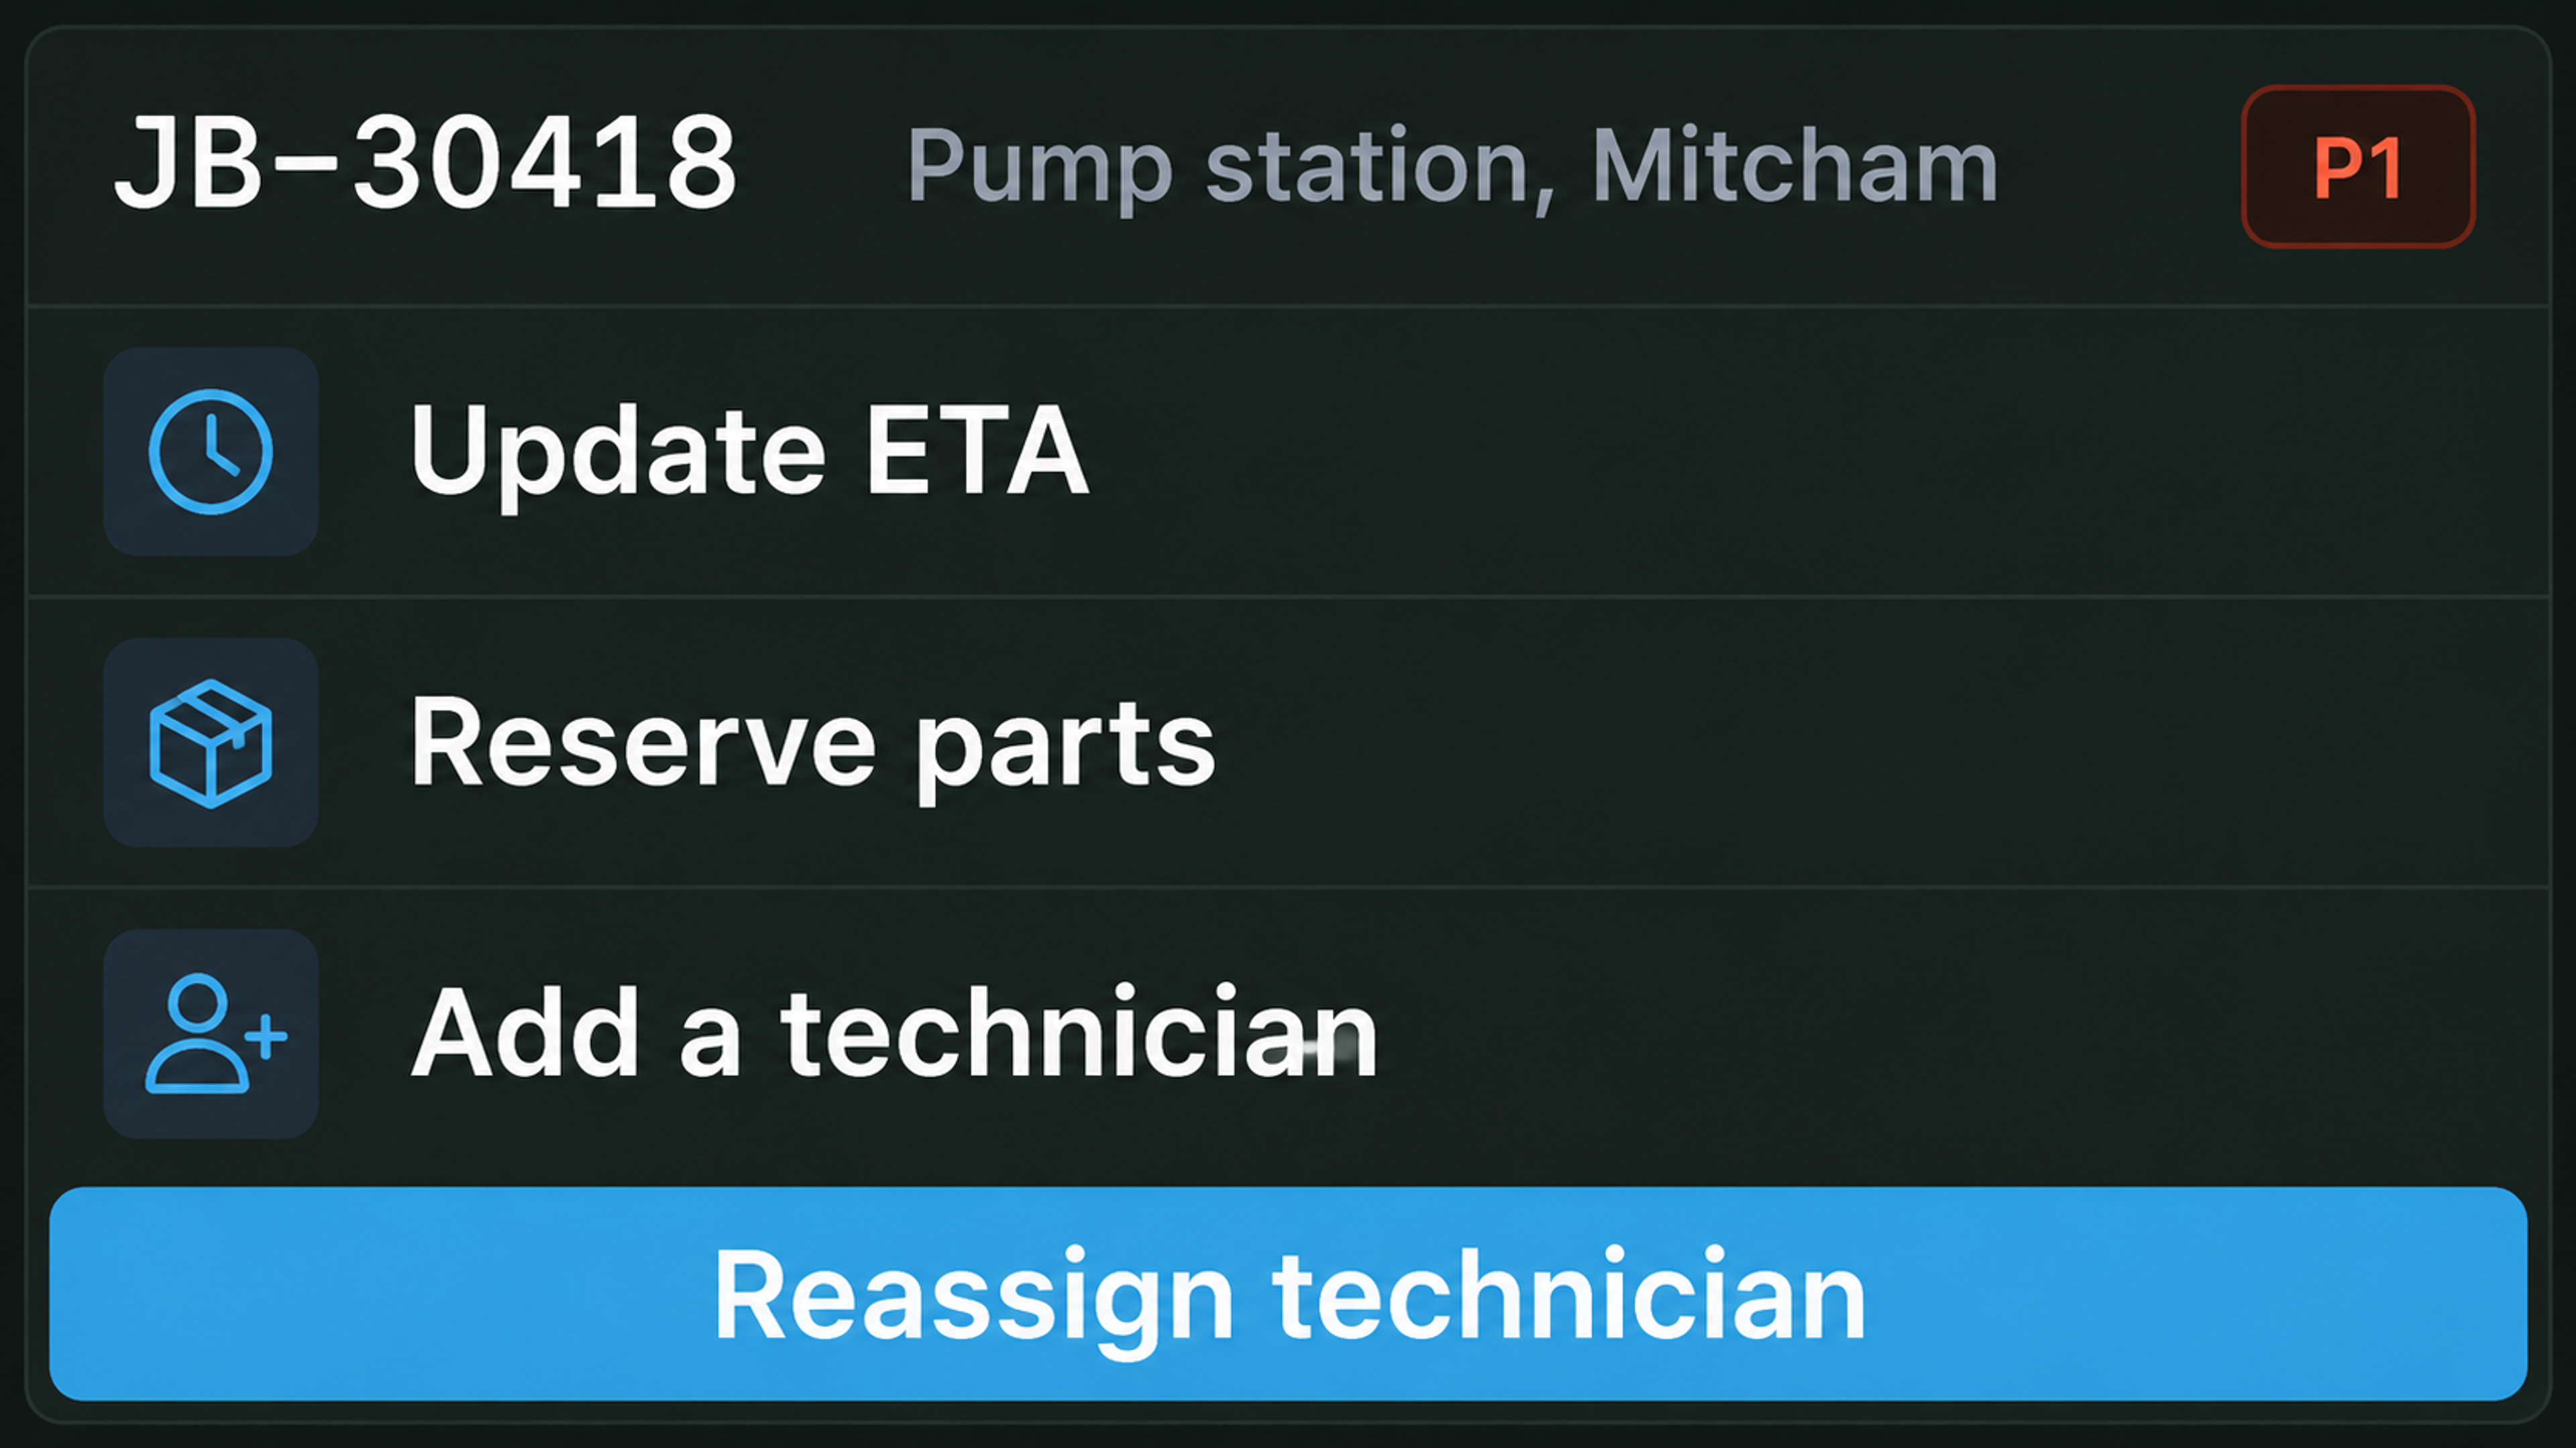Click the Mitcham pump station subtitle in the header
This screenshot has width=2576, height=1448.
point(1452,167)
